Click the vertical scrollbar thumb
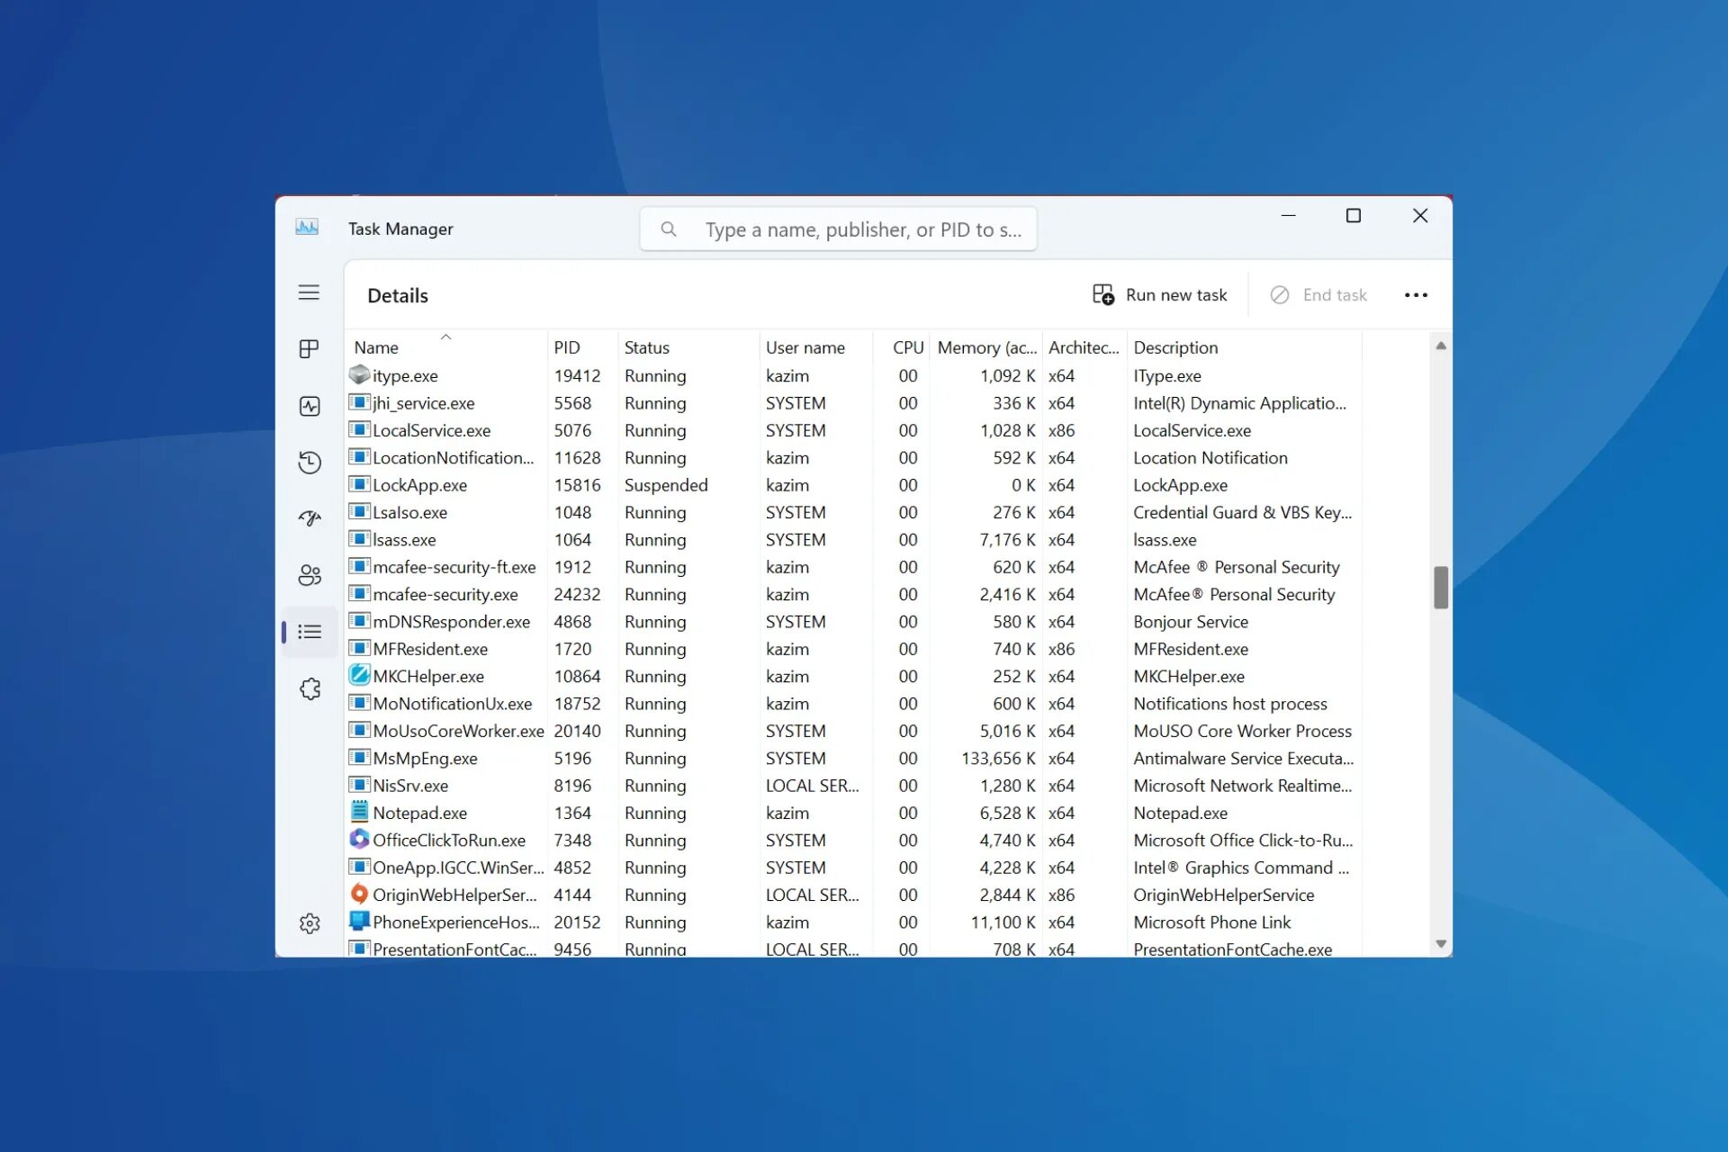The image size is (1728, 1152). tap(1441, 588)
